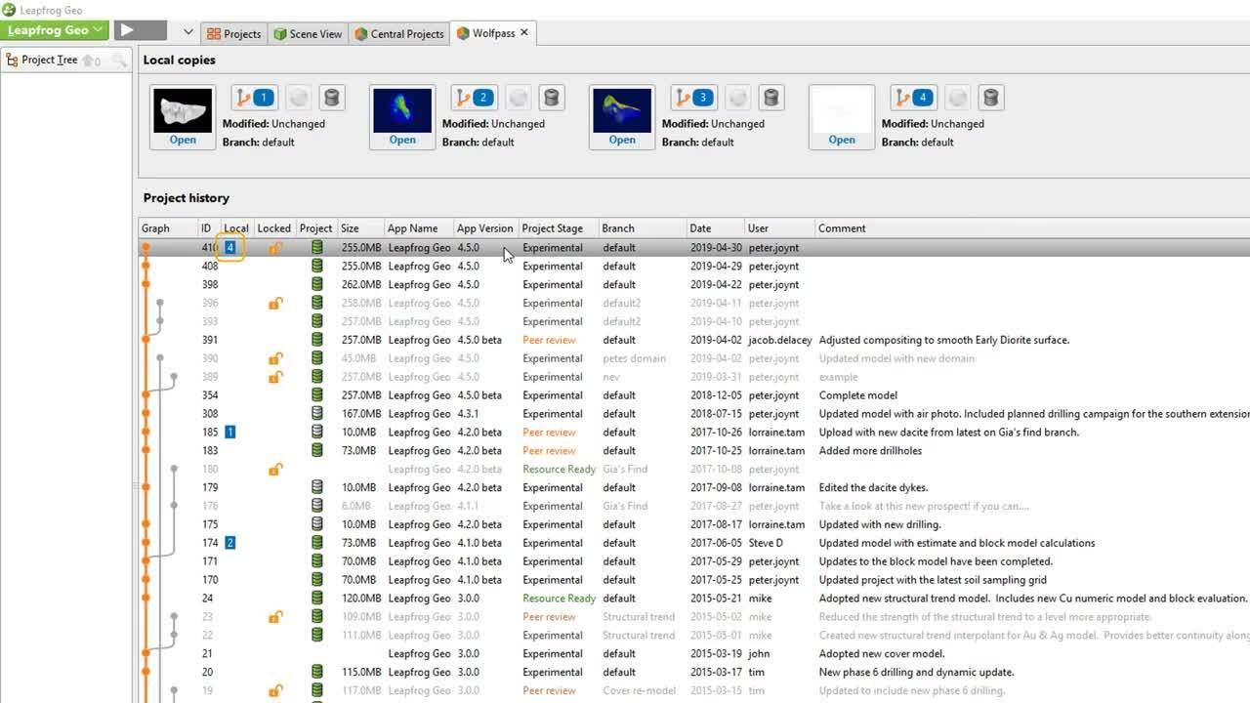Image resolution: width=1250 pixels, height=703 pixels.
Task: Close the Wolfpass tab
Action: coord(524,32)
